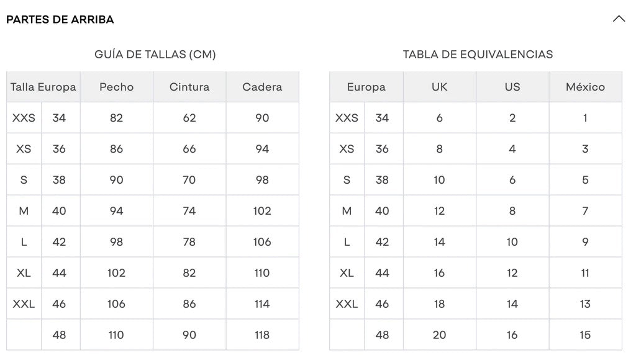The image size is (636, 355).
Task: Click the UK column header
Action: (440, 87)
